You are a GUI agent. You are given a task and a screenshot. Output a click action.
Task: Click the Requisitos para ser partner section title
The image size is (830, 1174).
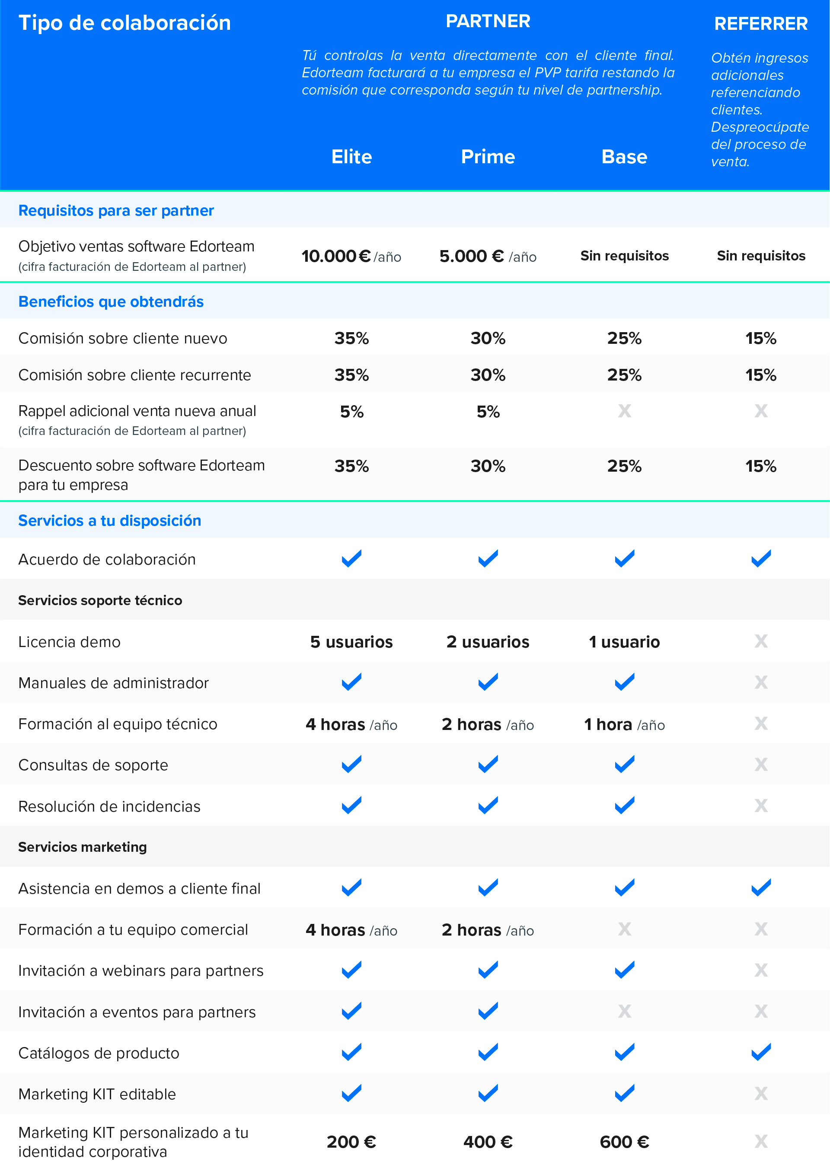(116, 211)
